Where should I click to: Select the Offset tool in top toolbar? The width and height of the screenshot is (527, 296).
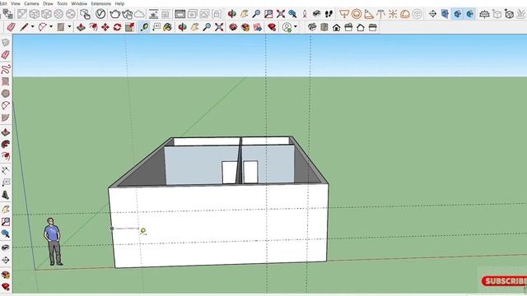pyautogui.click(x=93, y=27)
